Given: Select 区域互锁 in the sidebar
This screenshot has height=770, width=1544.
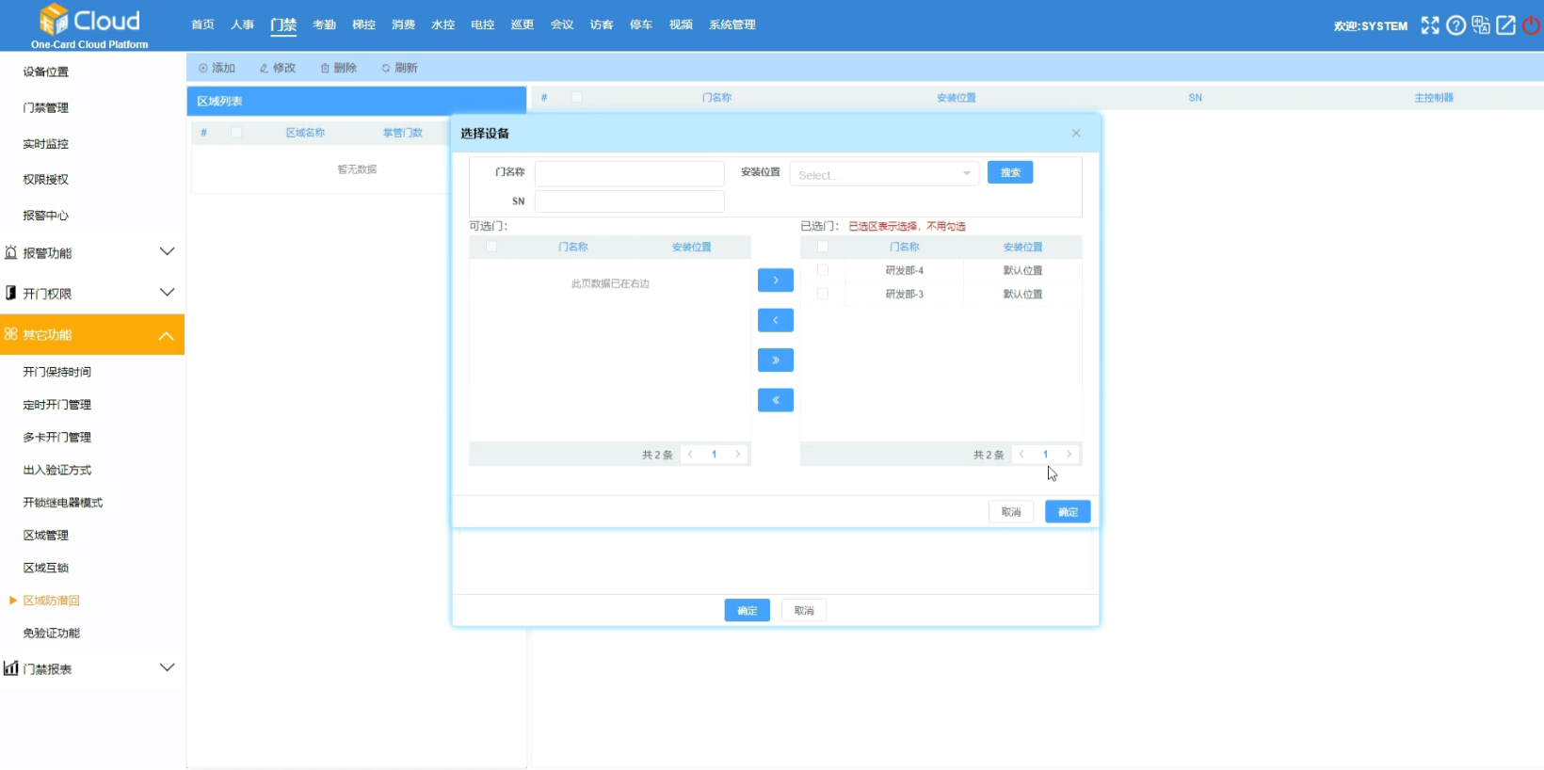Looking at the screenshot, I should [x=46, y=568].
